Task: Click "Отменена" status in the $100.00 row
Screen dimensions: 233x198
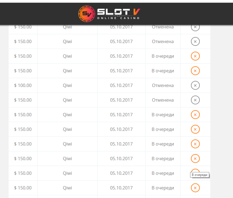Action: [x=163, y=85]
